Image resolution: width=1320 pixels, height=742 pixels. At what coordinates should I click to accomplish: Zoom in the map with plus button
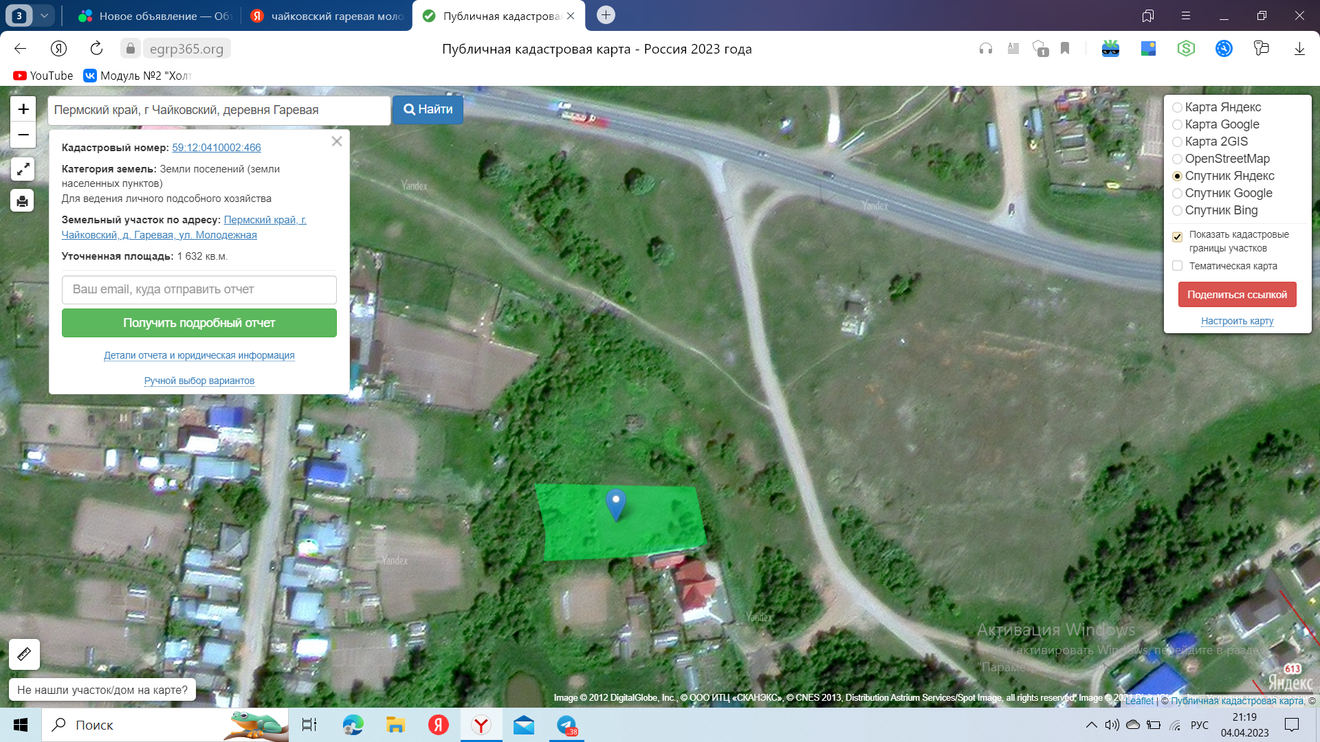pyautogui.click(x=23, y=109)
